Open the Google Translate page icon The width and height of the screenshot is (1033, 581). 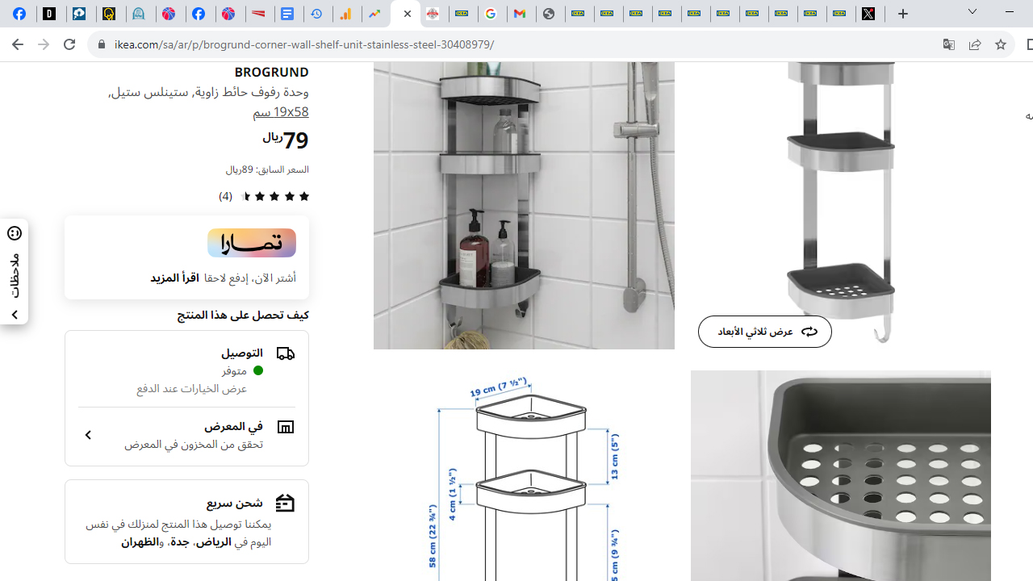pos(949,44)
